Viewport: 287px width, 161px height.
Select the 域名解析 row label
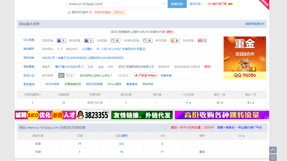point(29,49)
